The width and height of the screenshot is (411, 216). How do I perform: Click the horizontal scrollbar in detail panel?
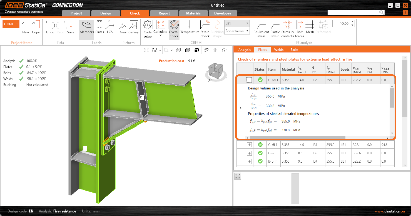tap(298, 137)
